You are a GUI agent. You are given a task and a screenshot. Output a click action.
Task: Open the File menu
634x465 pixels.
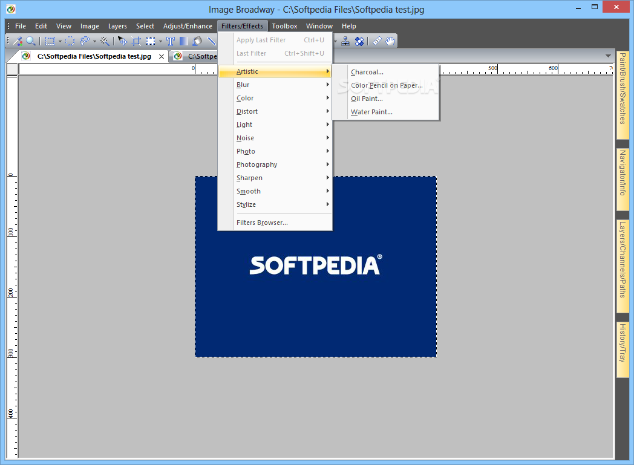pyautogui.click(x=20, y=26)
